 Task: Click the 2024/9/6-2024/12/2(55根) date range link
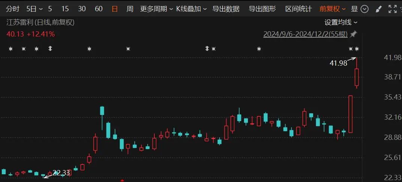(x=305, y=34)
